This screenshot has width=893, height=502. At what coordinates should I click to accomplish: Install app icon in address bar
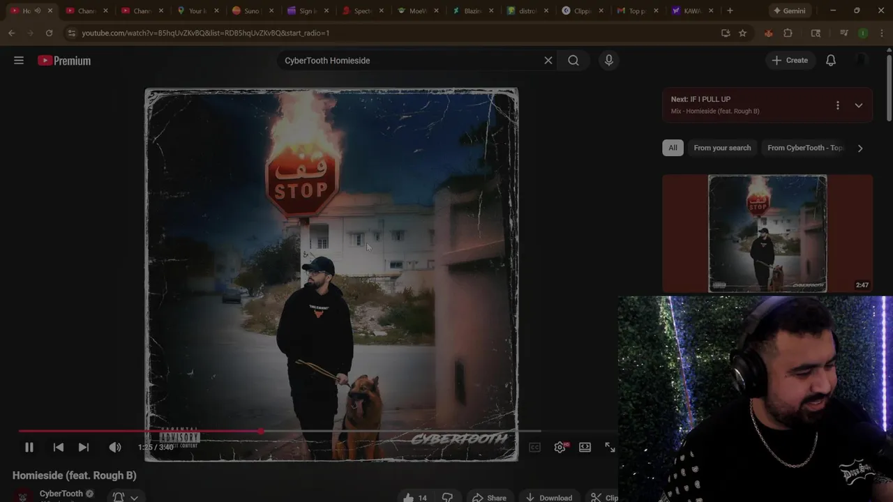(x=726, y=33)
